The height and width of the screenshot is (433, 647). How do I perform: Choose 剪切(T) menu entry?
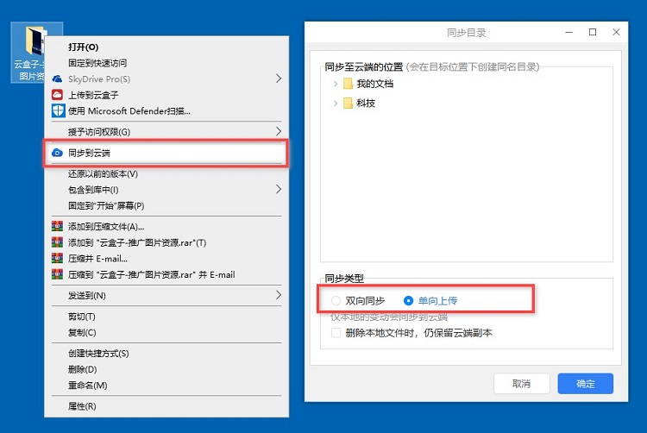click(166, 317)
